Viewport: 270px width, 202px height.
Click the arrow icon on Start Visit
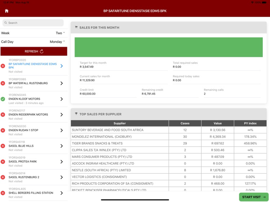point(264,197)
